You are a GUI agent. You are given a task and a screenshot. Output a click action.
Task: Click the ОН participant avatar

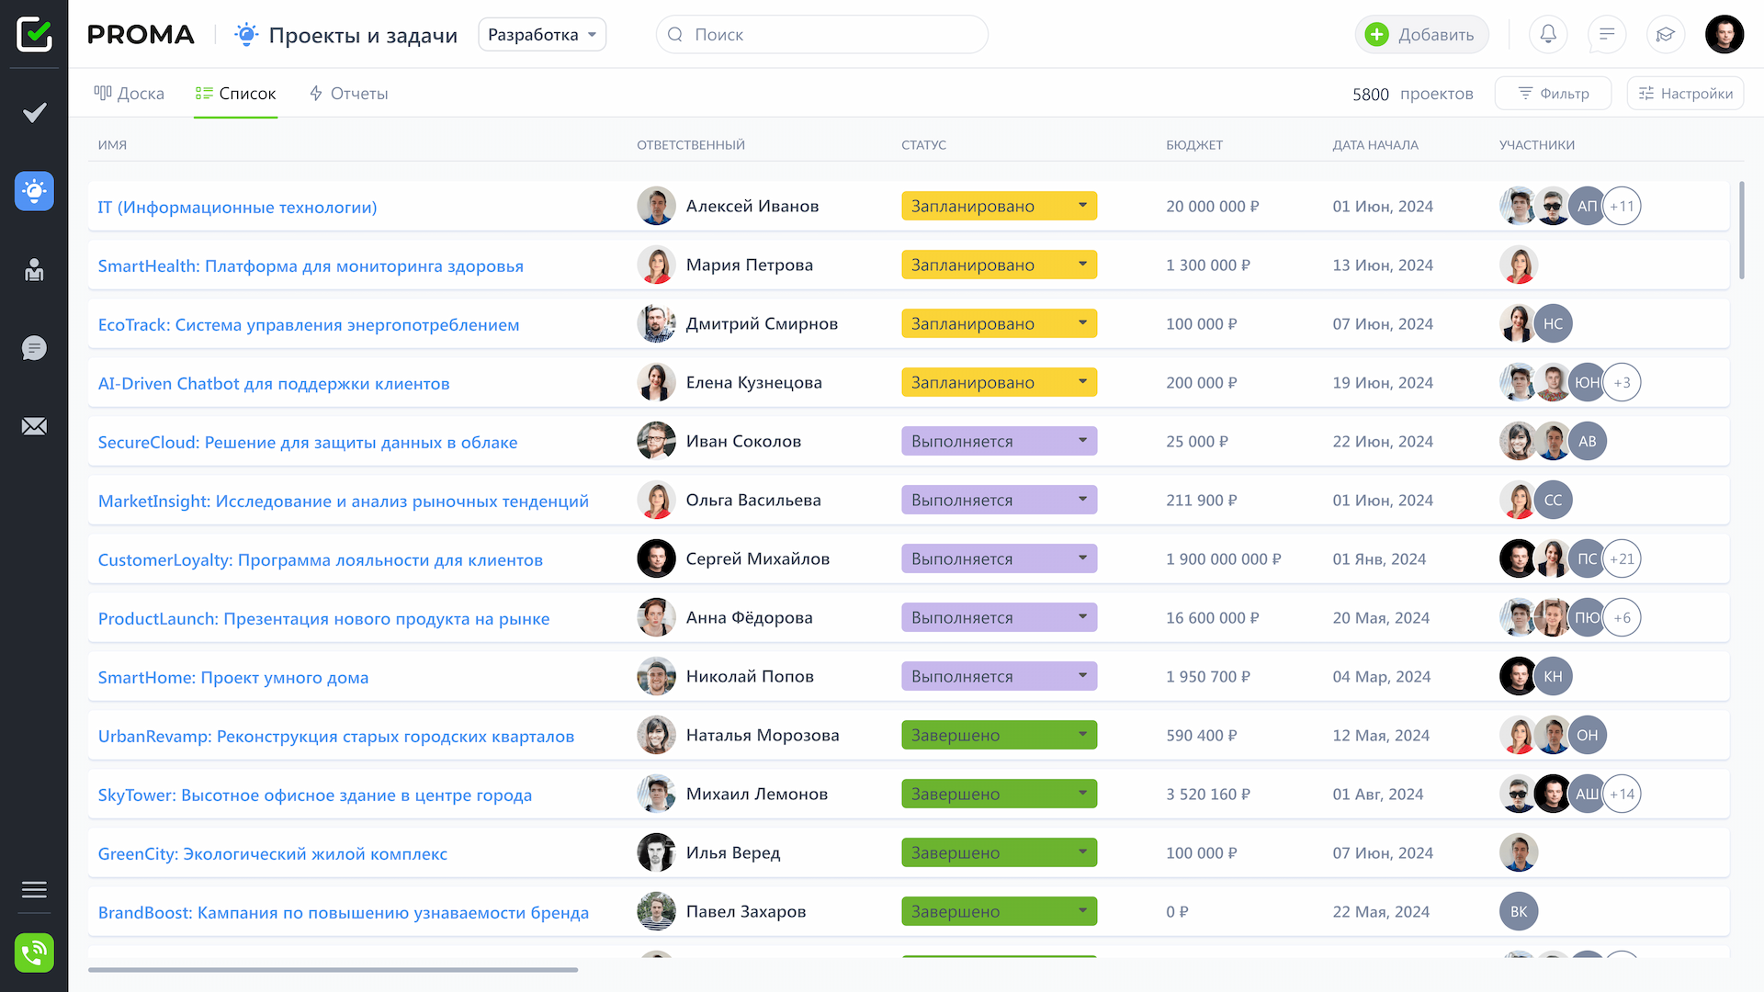pyautogui.click(x=1588, y=735)
